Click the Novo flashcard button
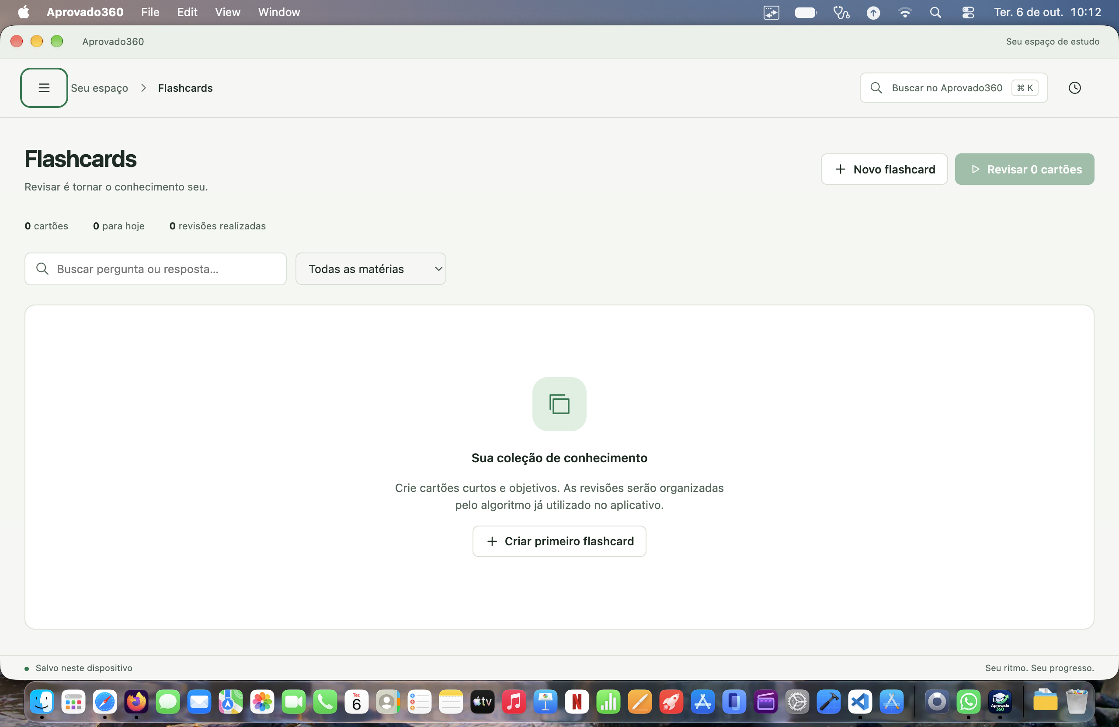Image resolution: width=1119 pixels, height=727 pixels. 884,169
